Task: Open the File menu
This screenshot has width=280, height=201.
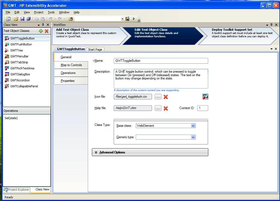Action: (8, 12)
